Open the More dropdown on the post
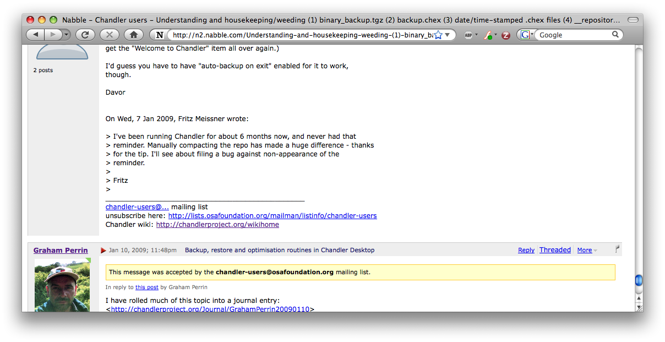The height and width of the screenshot is (342, 665). pyautogui.click(x=587, y=250)
